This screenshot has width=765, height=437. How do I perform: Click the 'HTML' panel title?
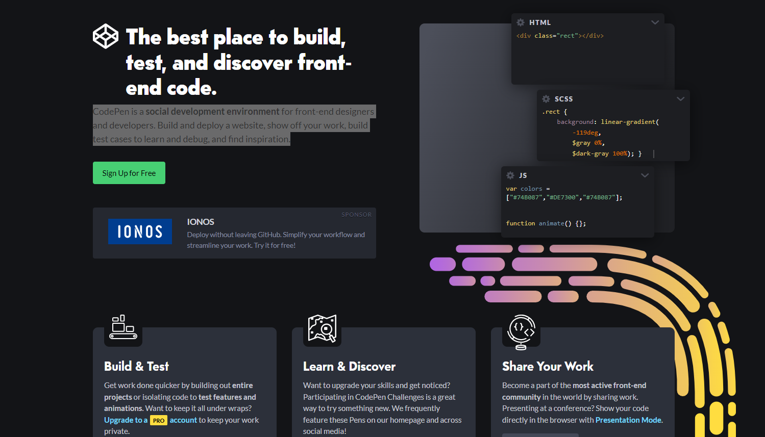[540, 22]
